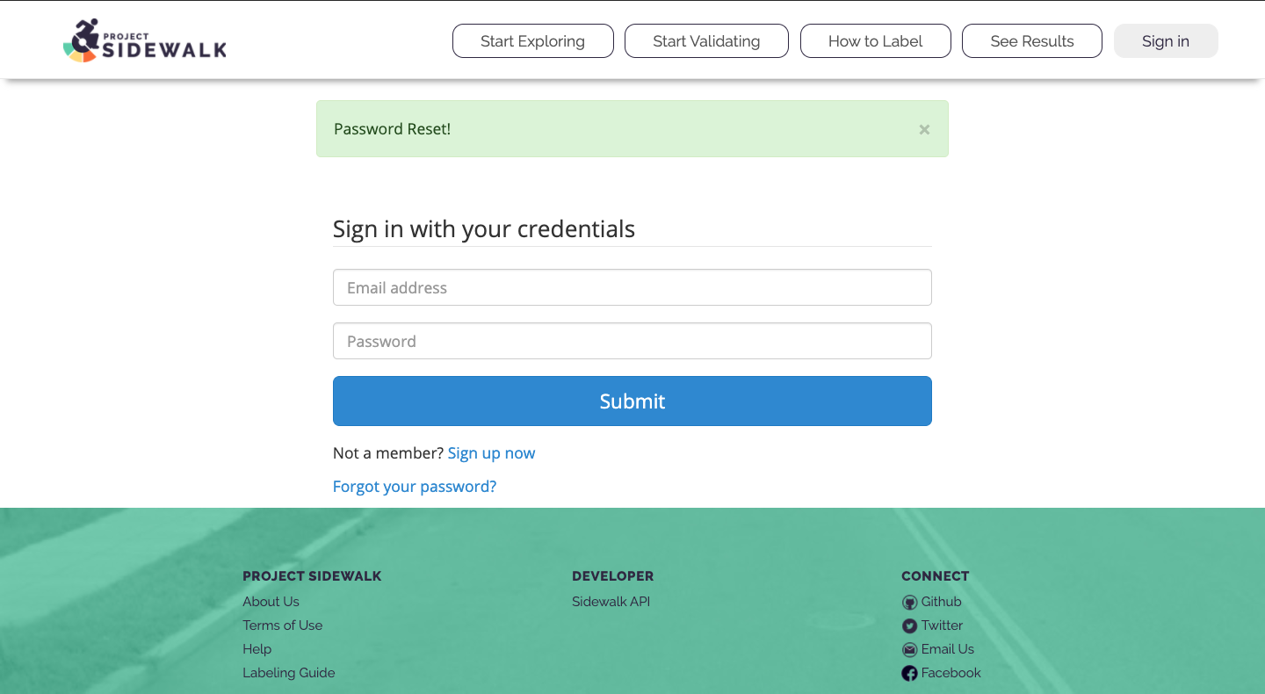Open How to Label
The width and height of the screenshot is (1265, 694).
click(875, 40)
